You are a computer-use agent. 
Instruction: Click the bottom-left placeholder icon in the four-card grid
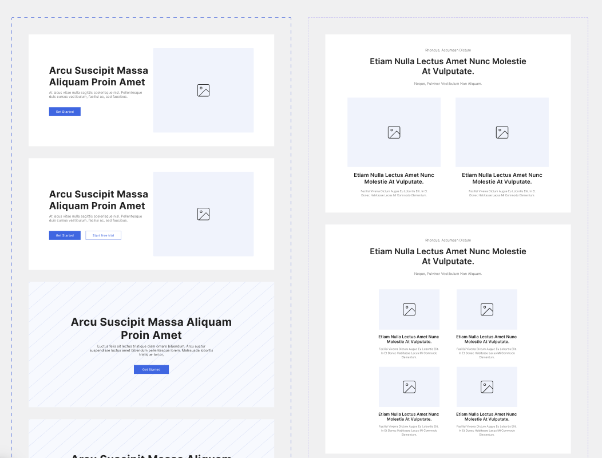point(409,386)
